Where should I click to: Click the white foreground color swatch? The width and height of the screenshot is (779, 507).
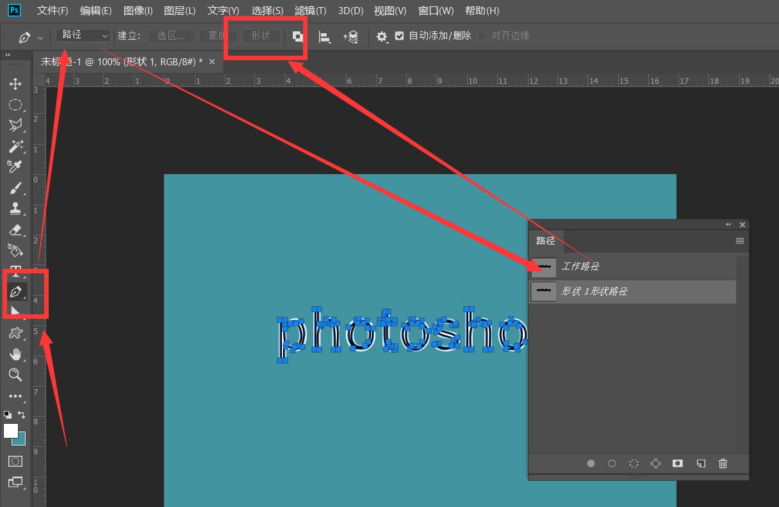click(11, 431)
